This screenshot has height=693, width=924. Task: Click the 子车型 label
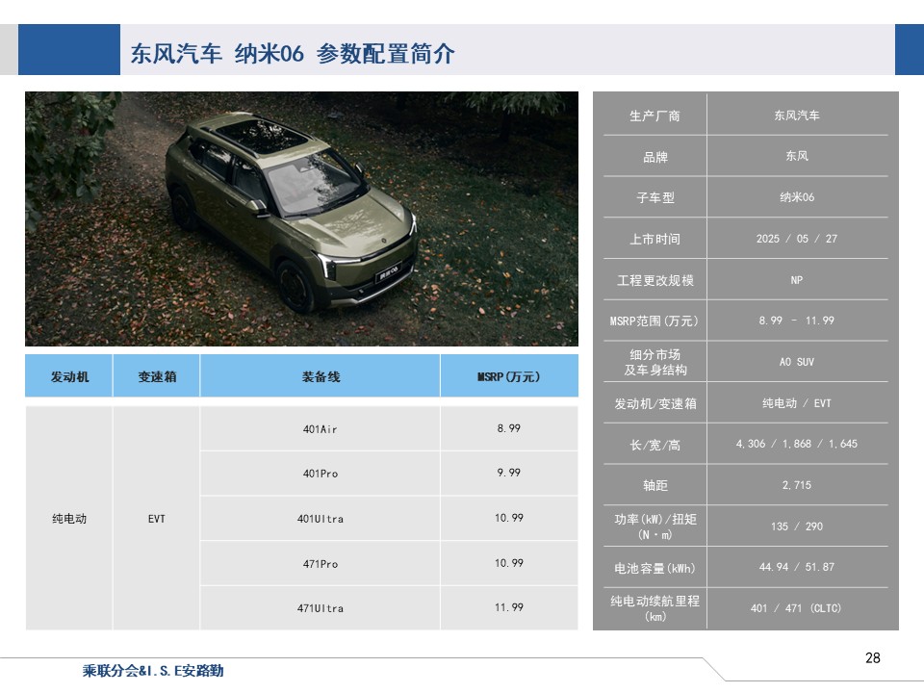tap(654, 198)
